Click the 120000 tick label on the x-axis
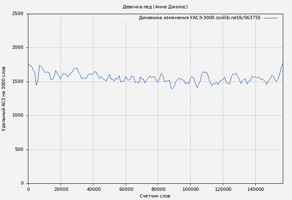This screenshot has height=200, width=292. [x=223, y=189]
